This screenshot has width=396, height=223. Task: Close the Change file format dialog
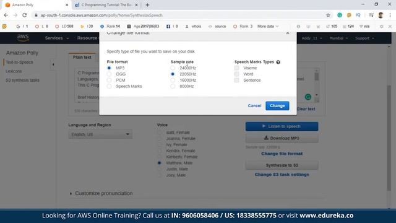(x=288, y=33)
